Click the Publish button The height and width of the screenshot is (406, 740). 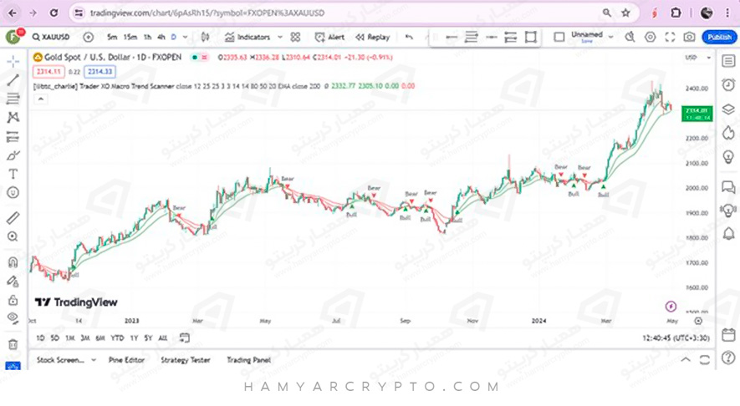click(718, 37)
